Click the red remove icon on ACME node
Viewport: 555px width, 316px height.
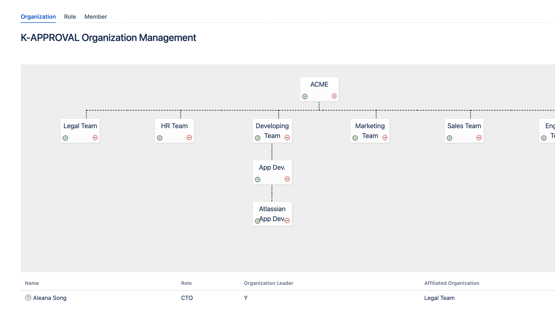[334, 96]
